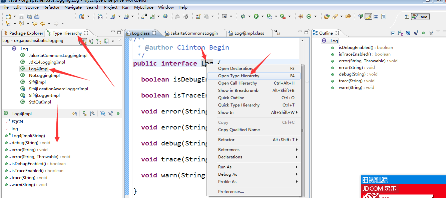Show hidden editor tabs list (18)

(277, 32)
